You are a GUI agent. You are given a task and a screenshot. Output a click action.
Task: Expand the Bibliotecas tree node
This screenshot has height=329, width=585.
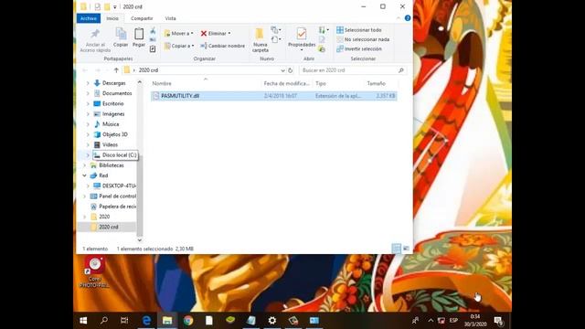pos(85,165)
